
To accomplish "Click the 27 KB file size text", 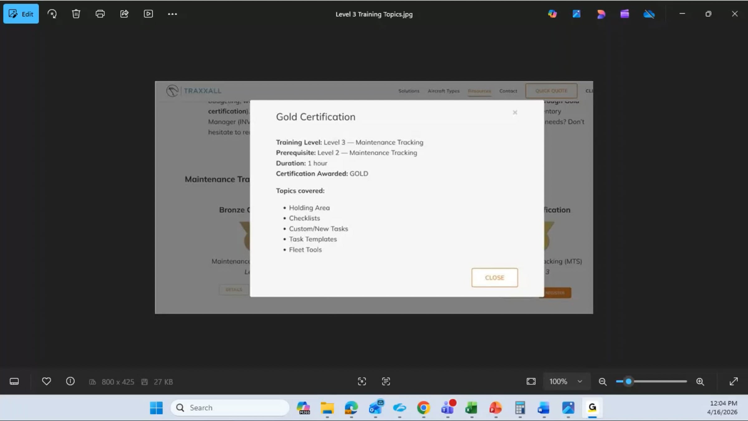I will [163, 382].
